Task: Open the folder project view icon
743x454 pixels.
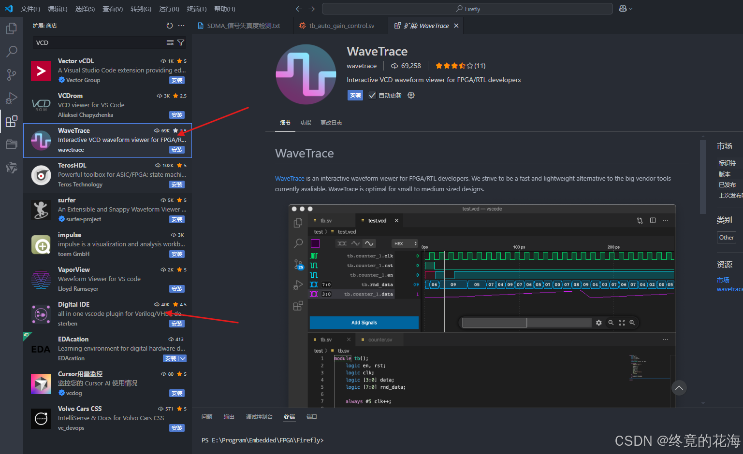Action: click(12, 144)
